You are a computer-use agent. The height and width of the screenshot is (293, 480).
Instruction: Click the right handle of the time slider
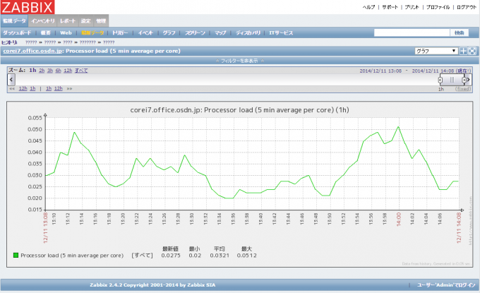point(464,80)
